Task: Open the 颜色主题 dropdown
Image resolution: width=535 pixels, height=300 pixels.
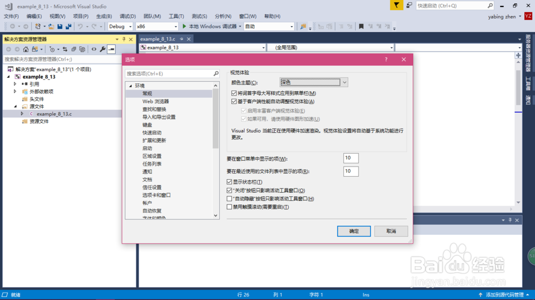Action: tap(314, 82)
